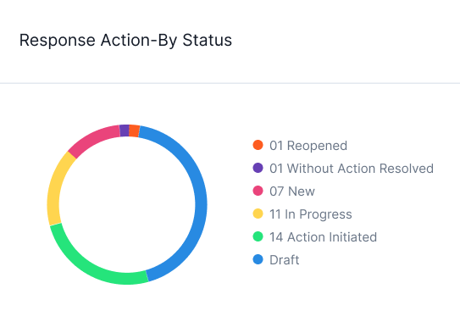Click the pink New legend dot
460x333 pixels.
pos(258,191)
